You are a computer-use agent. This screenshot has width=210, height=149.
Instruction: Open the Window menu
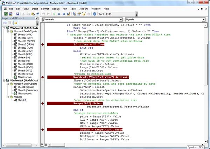click(96, 9)
